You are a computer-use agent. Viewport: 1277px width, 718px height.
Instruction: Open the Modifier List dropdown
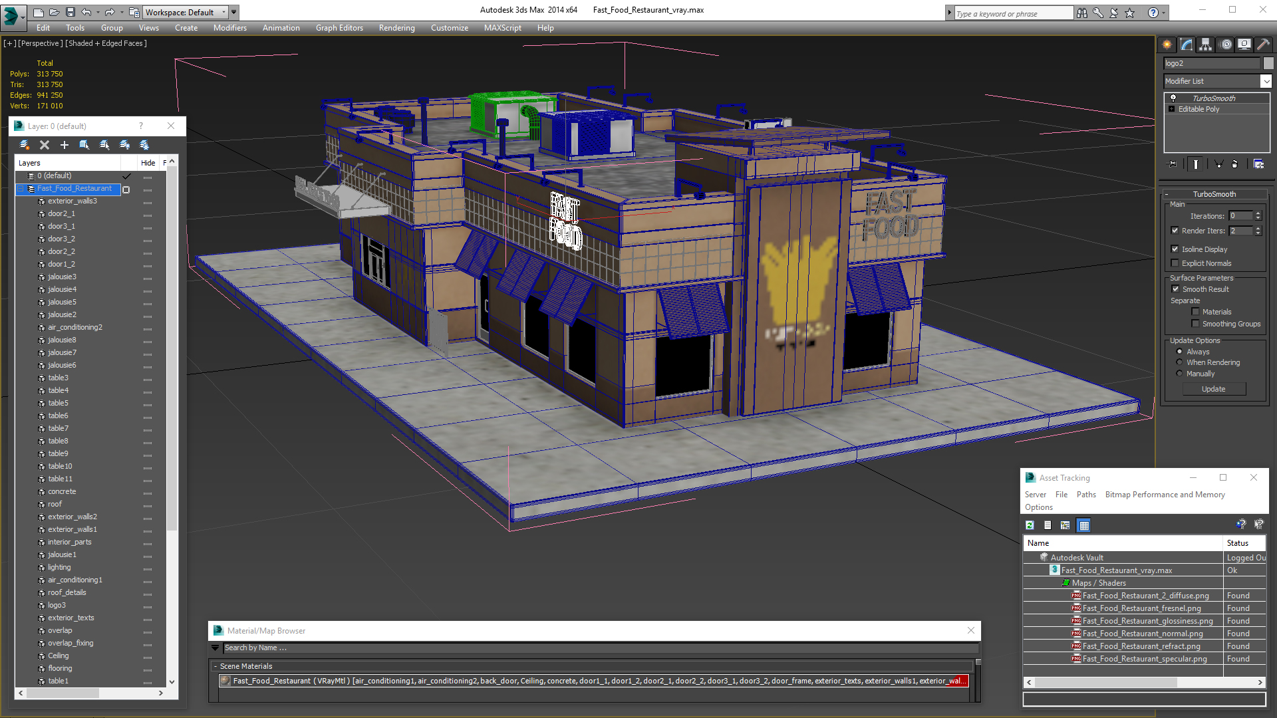(x=1266, y=81)
